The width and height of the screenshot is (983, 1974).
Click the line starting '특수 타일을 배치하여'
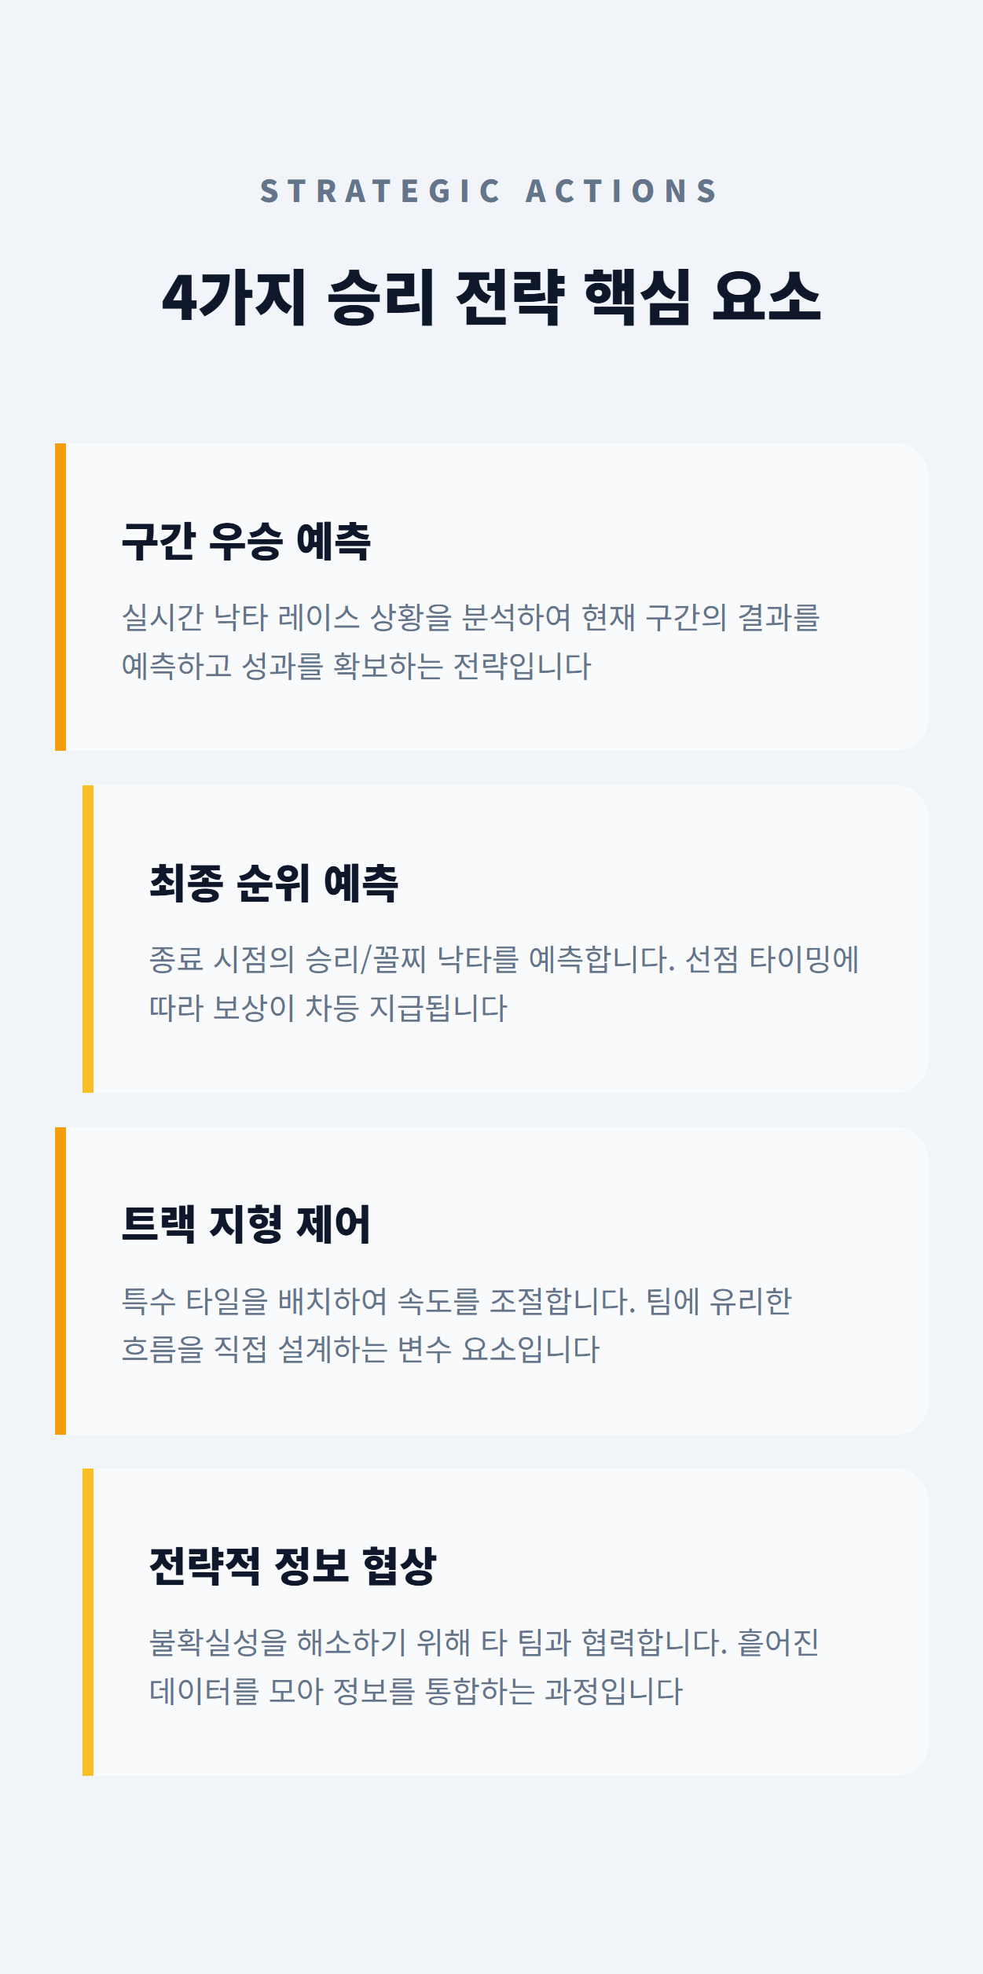(457, 1301)
